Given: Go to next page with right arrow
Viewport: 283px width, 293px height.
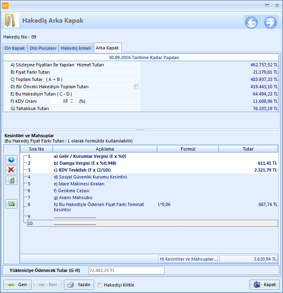Looking at the screenshot, I should tap(270, 23).
